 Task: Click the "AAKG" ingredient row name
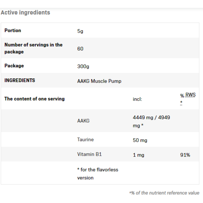point(83,121)
